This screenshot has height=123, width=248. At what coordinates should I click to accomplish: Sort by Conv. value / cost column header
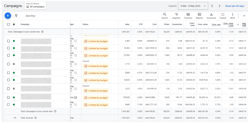228,24
